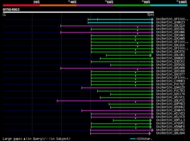Click the orange ~40% legend color bar
The width and height of the screenshot is (190, 141).
coord(58,5)
